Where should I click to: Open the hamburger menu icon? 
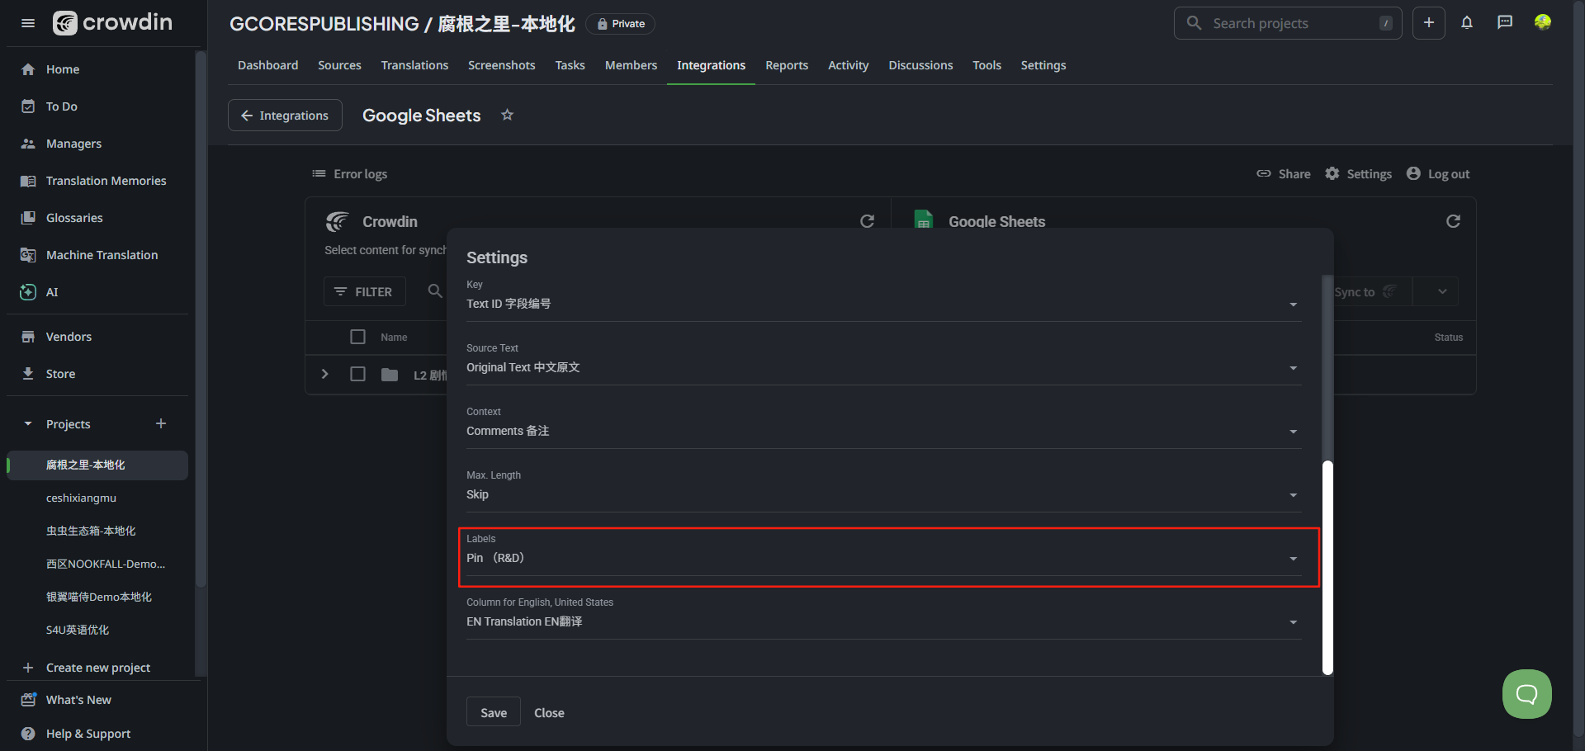point(28,23)
